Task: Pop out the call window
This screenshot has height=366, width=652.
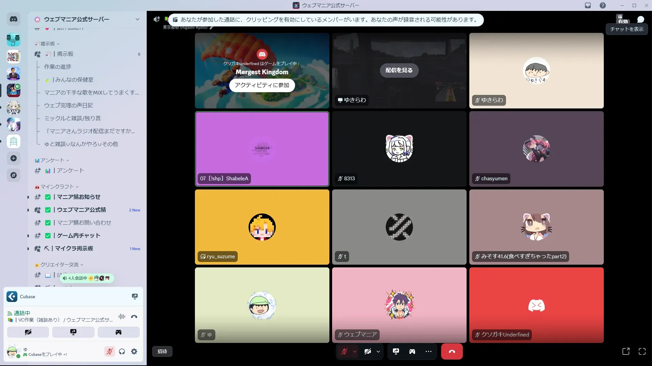Action: 626,351
